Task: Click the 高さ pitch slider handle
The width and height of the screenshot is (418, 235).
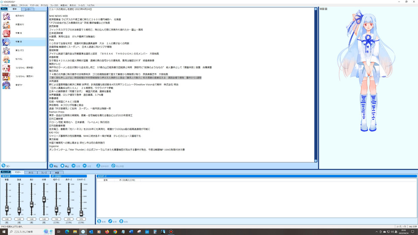Action: click(x=31, y=205)
